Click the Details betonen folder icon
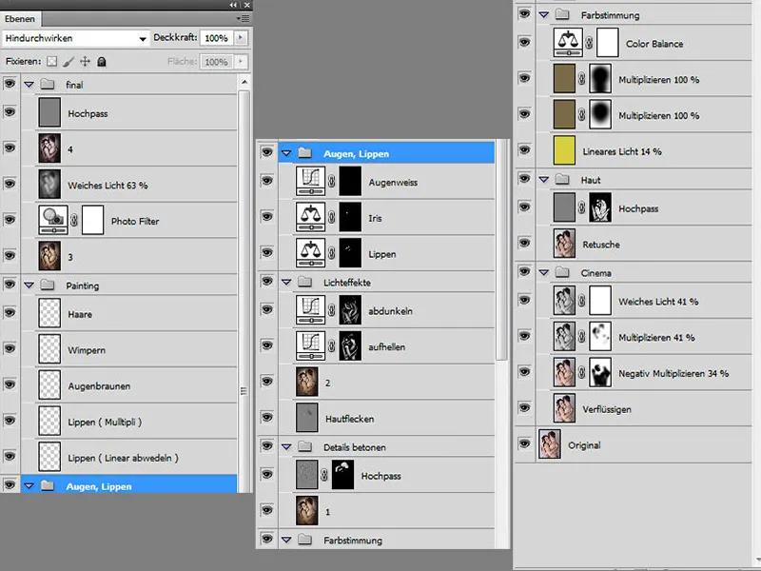 pyautogui.click(x=304, y=446)
